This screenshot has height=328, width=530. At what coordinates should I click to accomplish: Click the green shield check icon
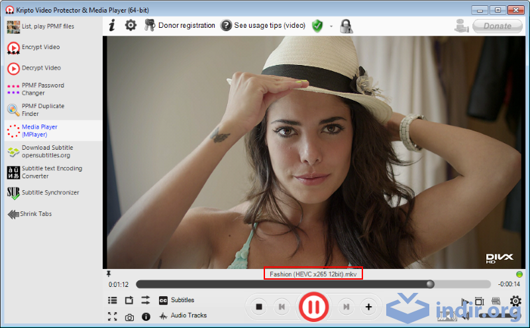pos(317,26)
